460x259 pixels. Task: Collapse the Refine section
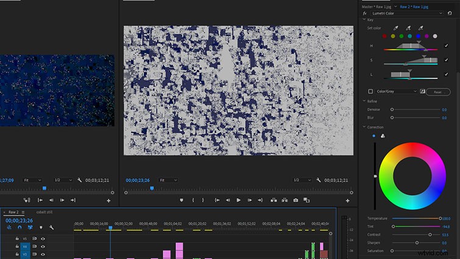(364, 101)
